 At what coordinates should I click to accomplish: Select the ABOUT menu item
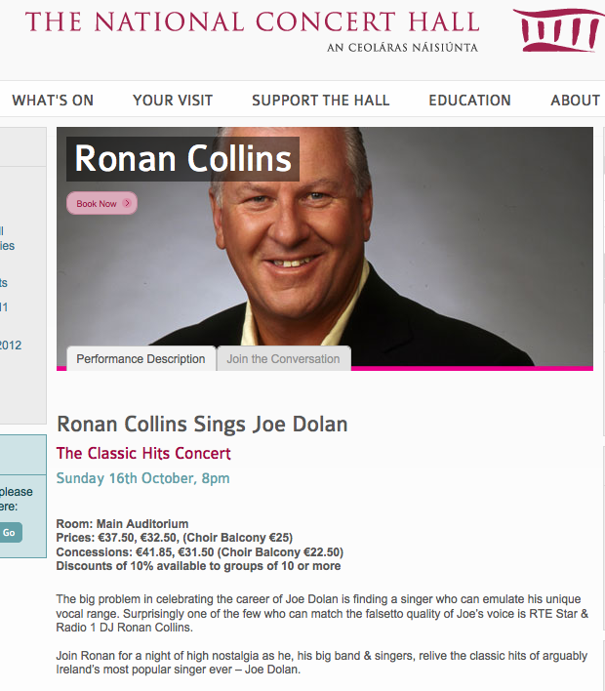tap(575, 101)
